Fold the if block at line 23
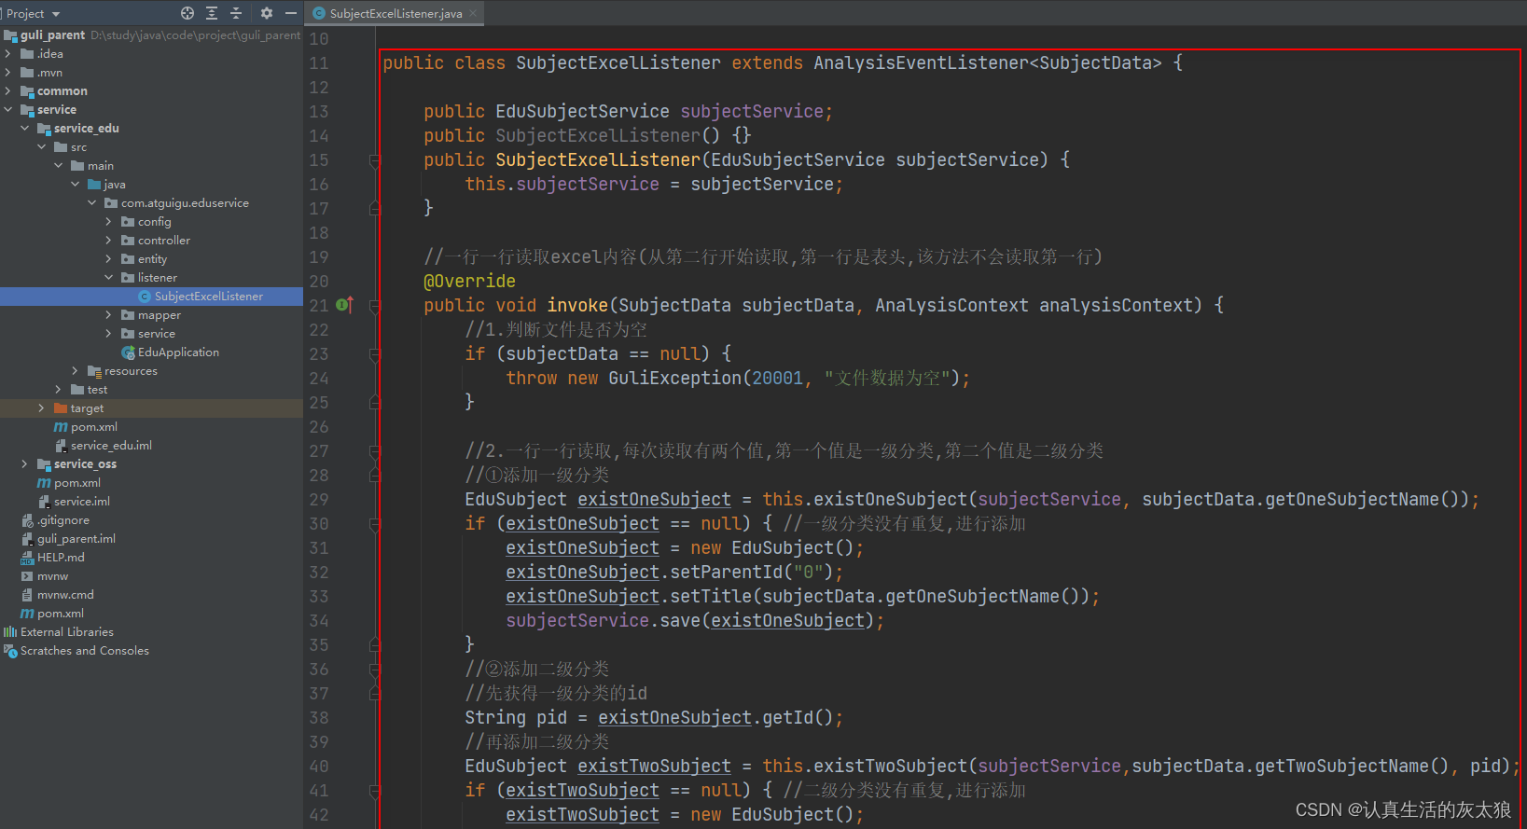Image resolution: width=1527 pixels, height=829 pixels. click(x=374, y=354)
